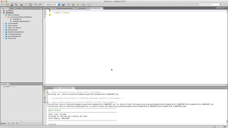The width and height of the screenshot is (228, 128).
Task: Select the manifest.json editor tab
Action: click(96, 8)
